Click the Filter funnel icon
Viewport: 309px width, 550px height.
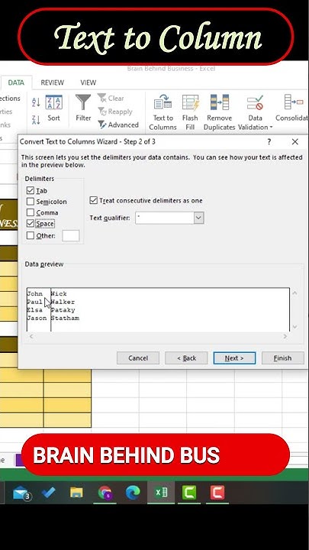point(83,102)
